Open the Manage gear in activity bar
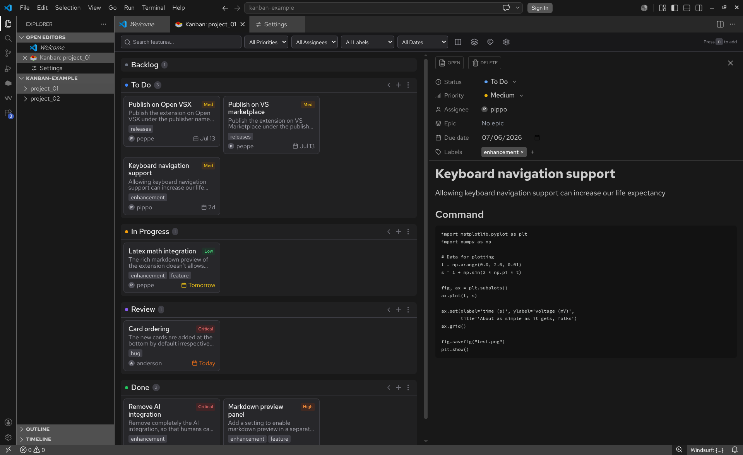 tap(8, 437)
